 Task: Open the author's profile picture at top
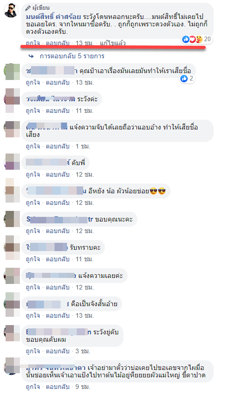pos(11,11)
